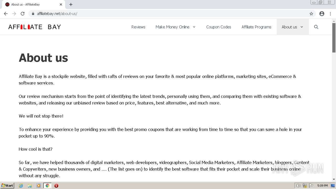Close the About us browser tab

point(61,4)
